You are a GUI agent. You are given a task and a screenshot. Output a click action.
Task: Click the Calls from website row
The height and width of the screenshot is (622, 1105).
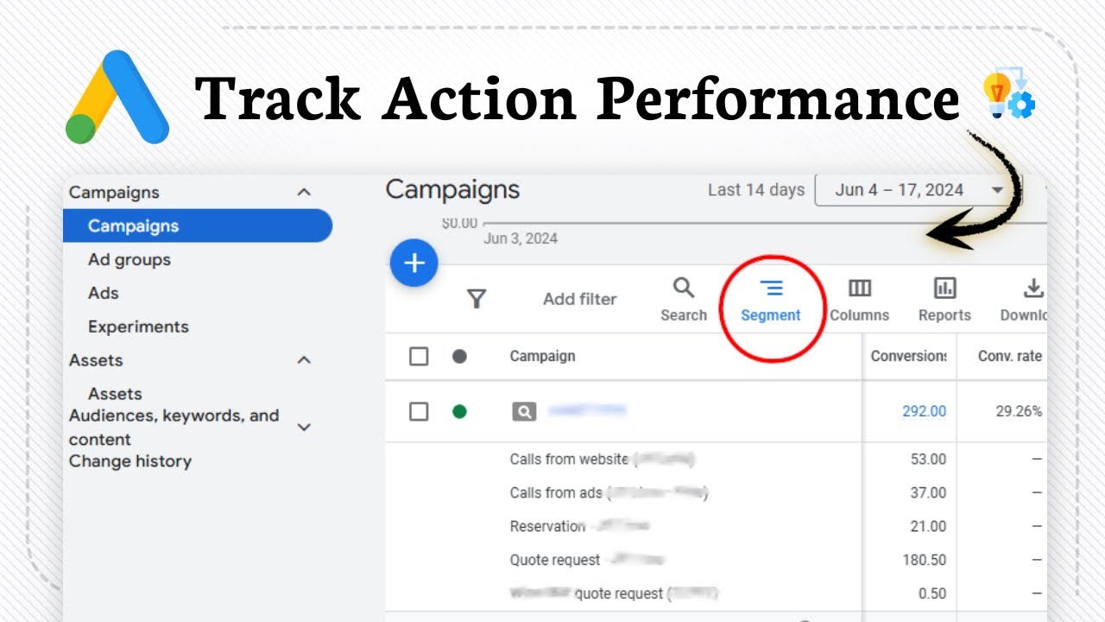pos(603,459)
